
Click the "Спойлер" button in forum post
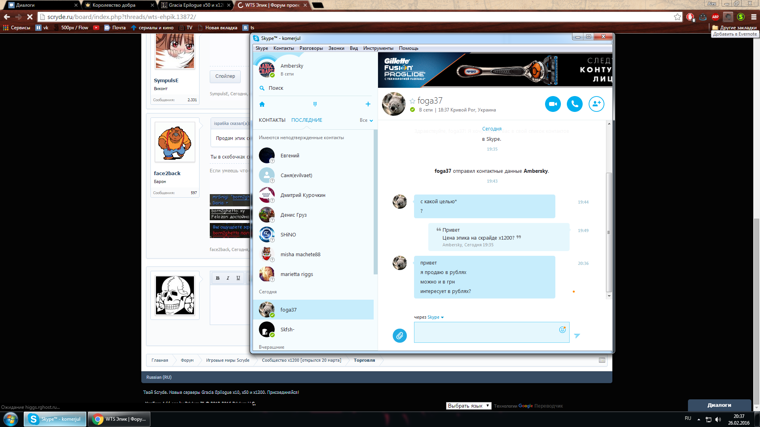click(225, 76)
